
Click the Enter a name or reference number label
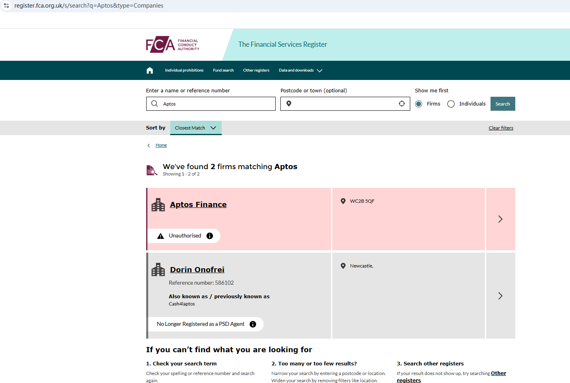point(188,91)
